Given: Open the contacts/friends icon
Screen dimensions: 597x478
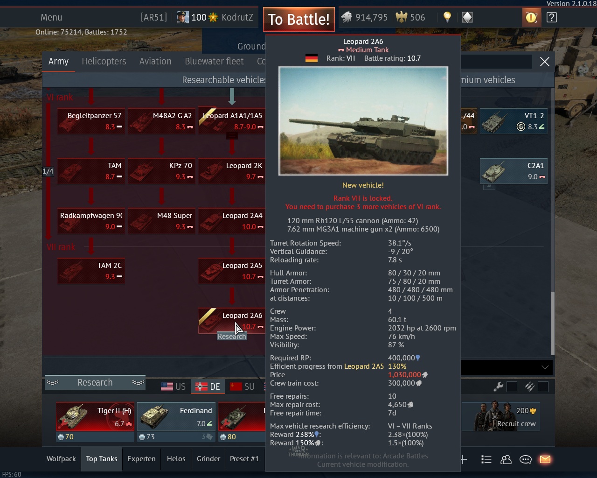Looking at the screenshot, I should (x=506, y=459).
